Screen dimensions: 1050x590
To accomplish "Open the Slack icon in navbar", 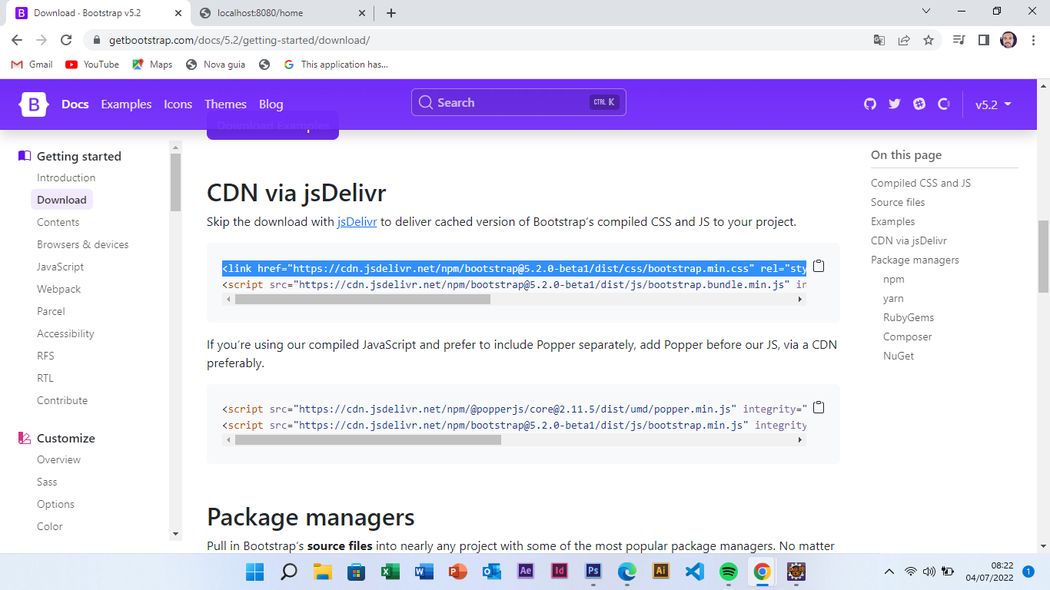I will click(x=919, y=104).
